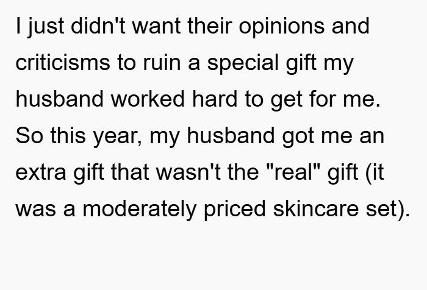Click the word "priced" in last line

[234, 210]
